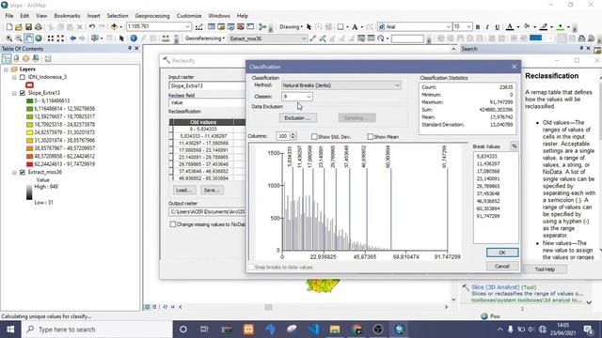The image size is (602, 338).
Task: Open the Selection menu
Action: [x=118, y=16]
